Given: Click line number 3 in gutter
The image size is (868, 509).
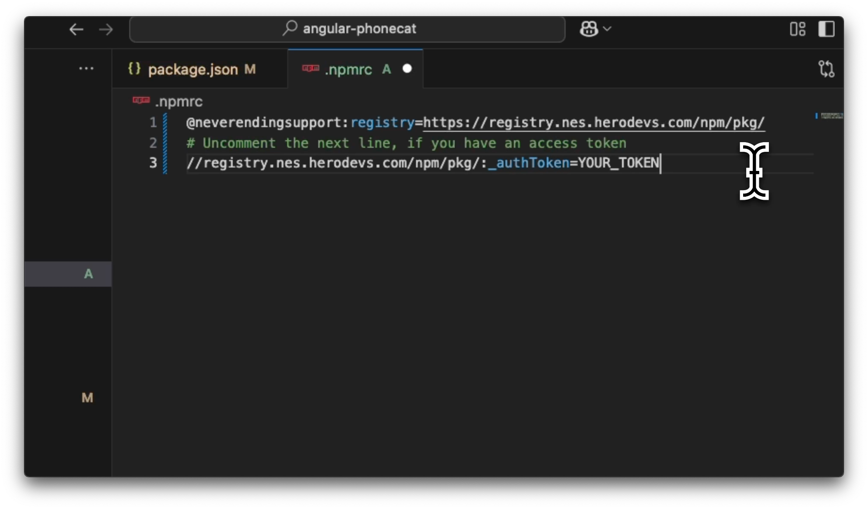Looking at the screenshot, I should click(x=153, y=163).
